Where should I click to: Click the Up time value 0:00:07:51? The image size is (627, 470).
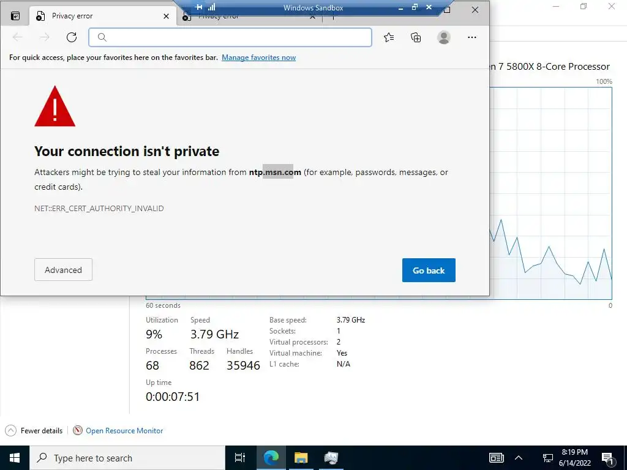point(172,397)
